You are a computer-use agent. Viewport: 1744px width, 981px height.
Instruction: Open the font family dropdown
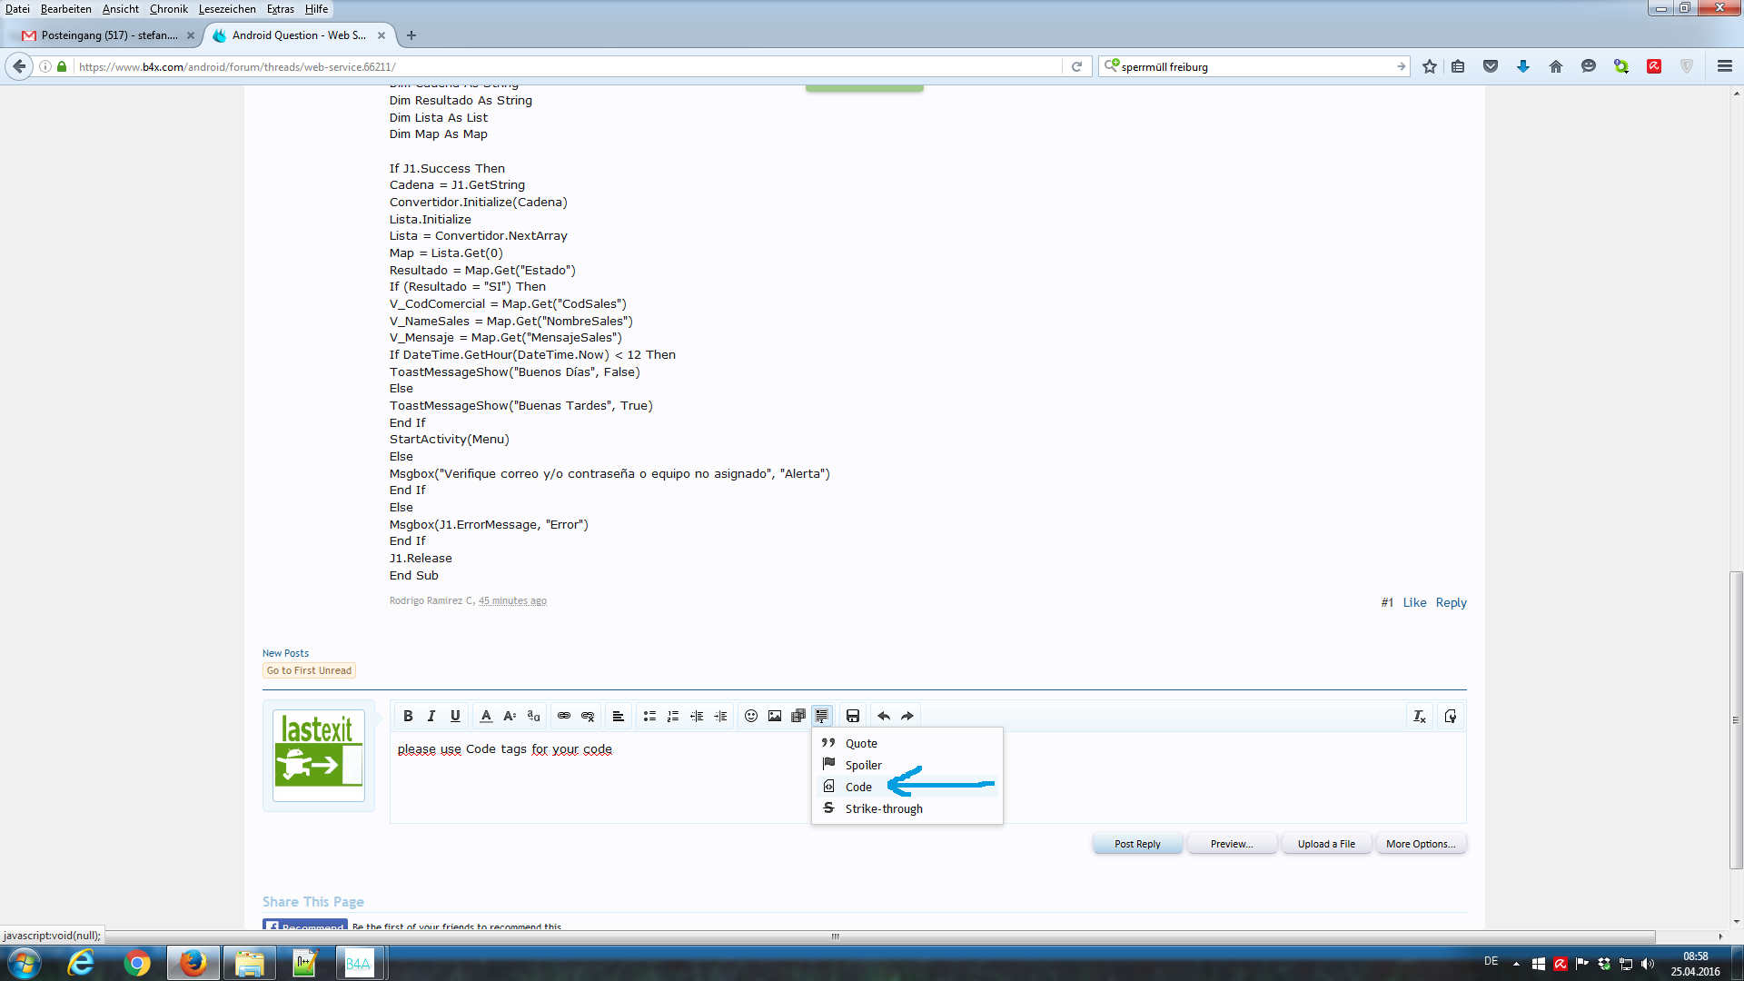click(533, 717)
